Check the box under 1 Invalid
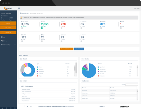 [x=121, y=28]
